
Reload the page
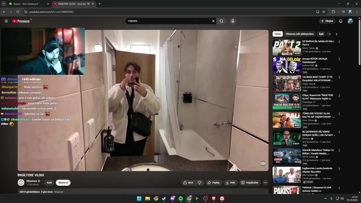coord(17,12)
